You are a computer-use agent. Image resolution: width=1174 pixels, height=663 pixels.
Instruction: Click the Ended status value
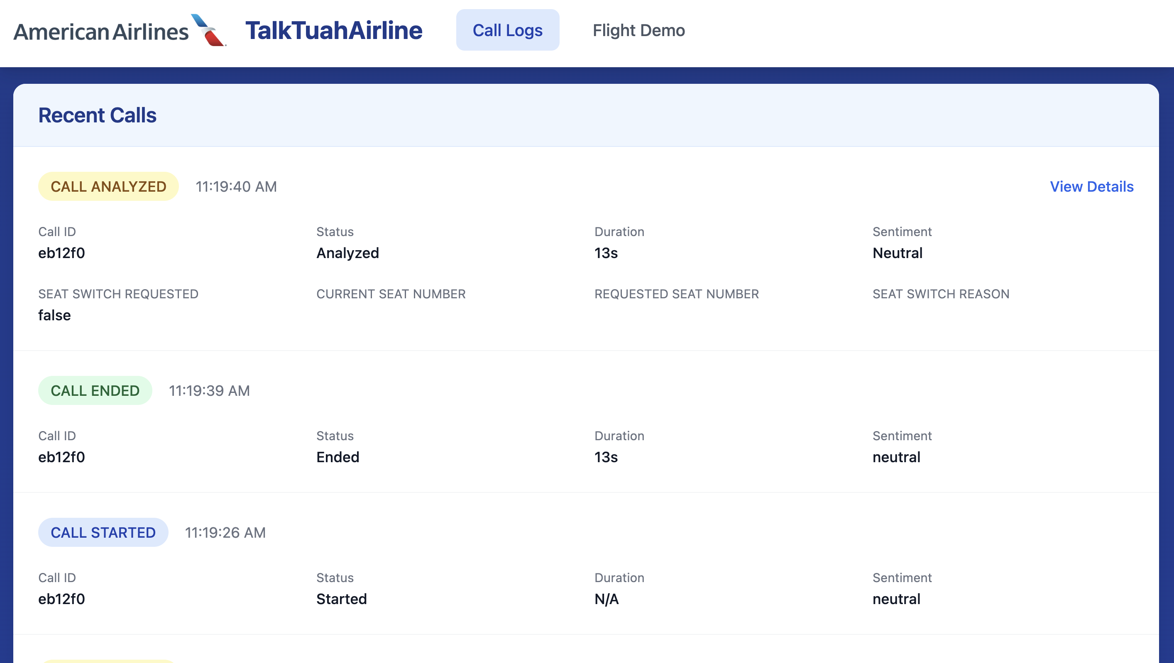pyautogui.click(x=338, y=457)
